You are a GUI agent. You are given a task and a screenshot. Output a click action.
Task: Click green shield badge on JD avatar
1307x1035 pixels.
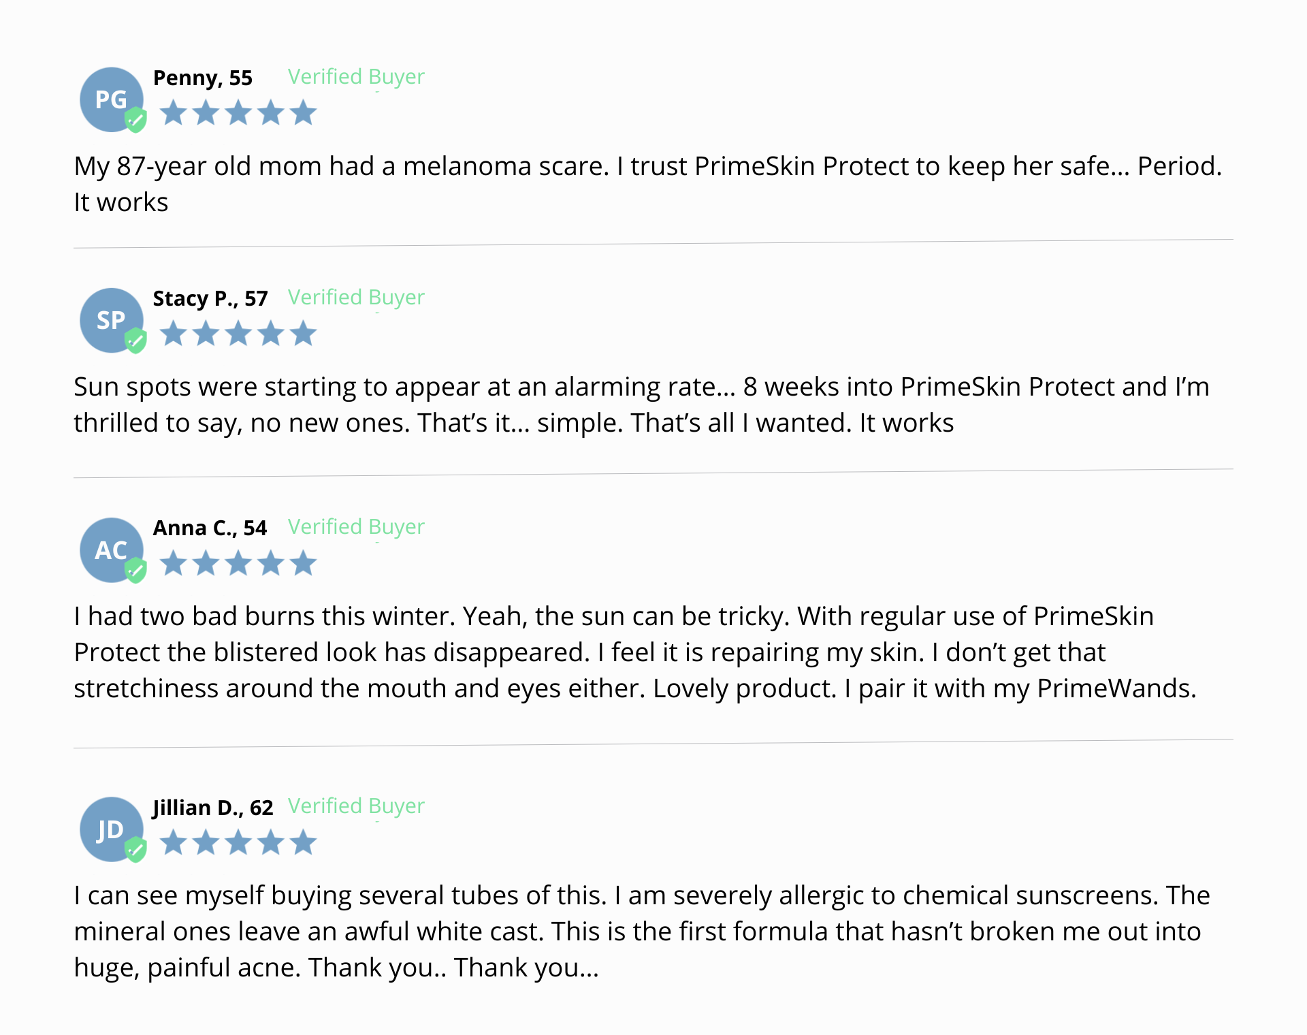point(136,849)
